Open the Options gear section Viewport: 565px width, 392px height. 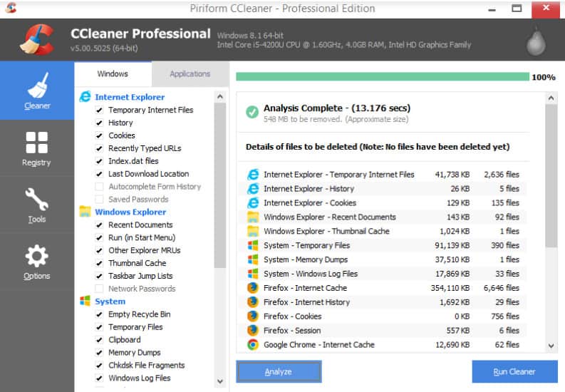click(36, 261)
